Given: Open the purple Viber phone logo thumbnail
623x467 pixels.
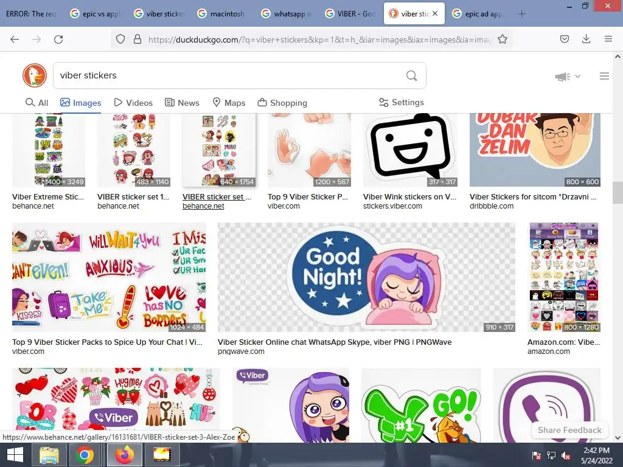Looking at the screenshot, I should 547,405.
